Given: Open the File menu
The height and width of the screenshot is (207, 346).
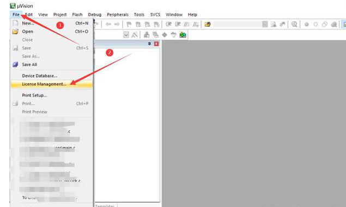Looking at the screenshot, I should click(16, 15).
